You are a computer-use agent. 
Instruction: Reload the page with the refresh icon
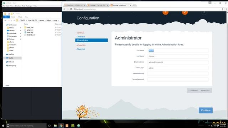(71, 9)
